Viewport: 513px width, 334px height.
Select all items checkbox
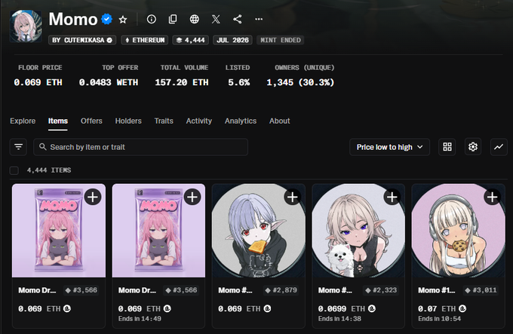pyautogui.click(x=14, y=170)
